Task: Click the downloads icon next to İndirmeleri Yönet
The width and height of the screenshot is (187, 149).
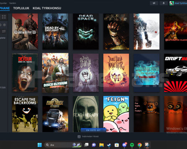Action: (x=79, y=137)
